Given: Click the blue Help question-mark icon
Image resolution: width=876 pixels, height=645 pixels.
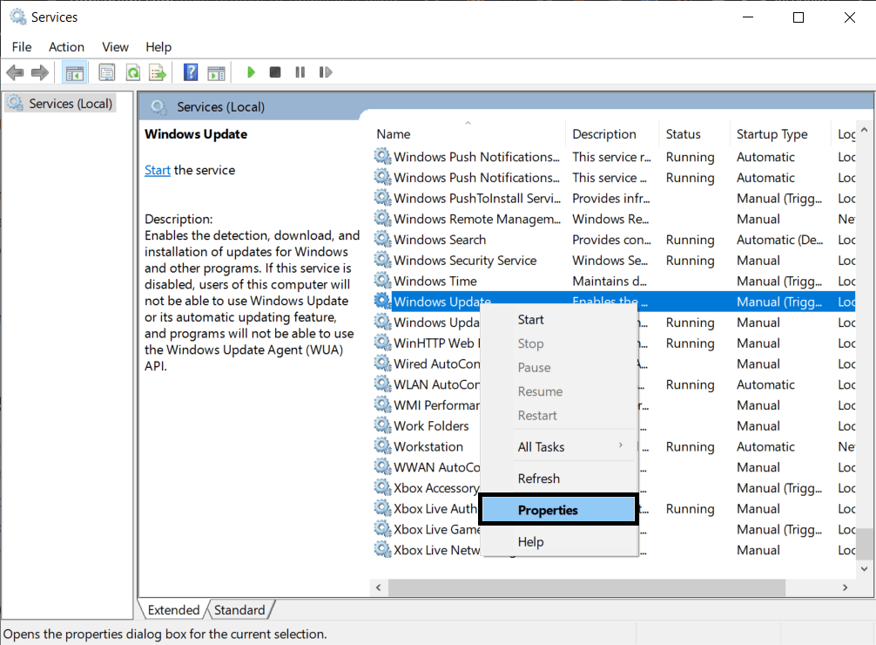Looking at the screenshot, I should click(x=191, y=72).
